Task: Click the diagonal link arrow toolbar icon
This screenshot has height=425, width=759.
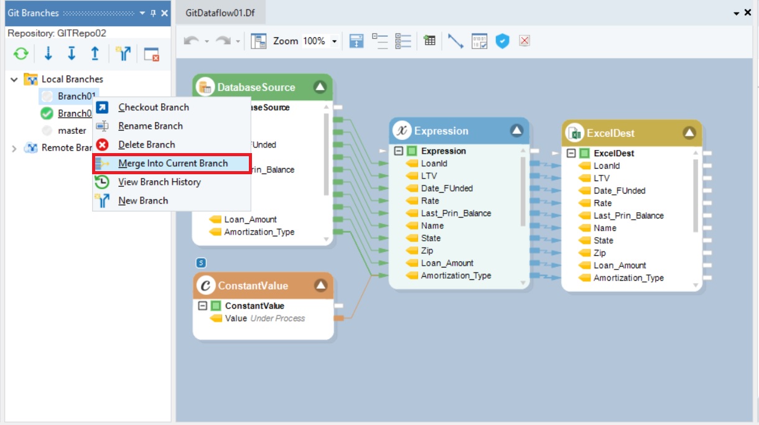Action: point(455,41)
